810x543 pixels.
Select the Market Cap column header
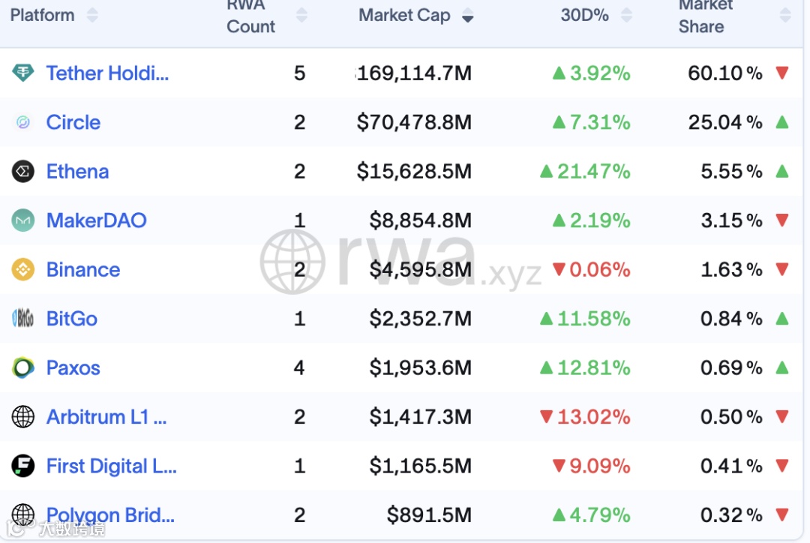404,15
